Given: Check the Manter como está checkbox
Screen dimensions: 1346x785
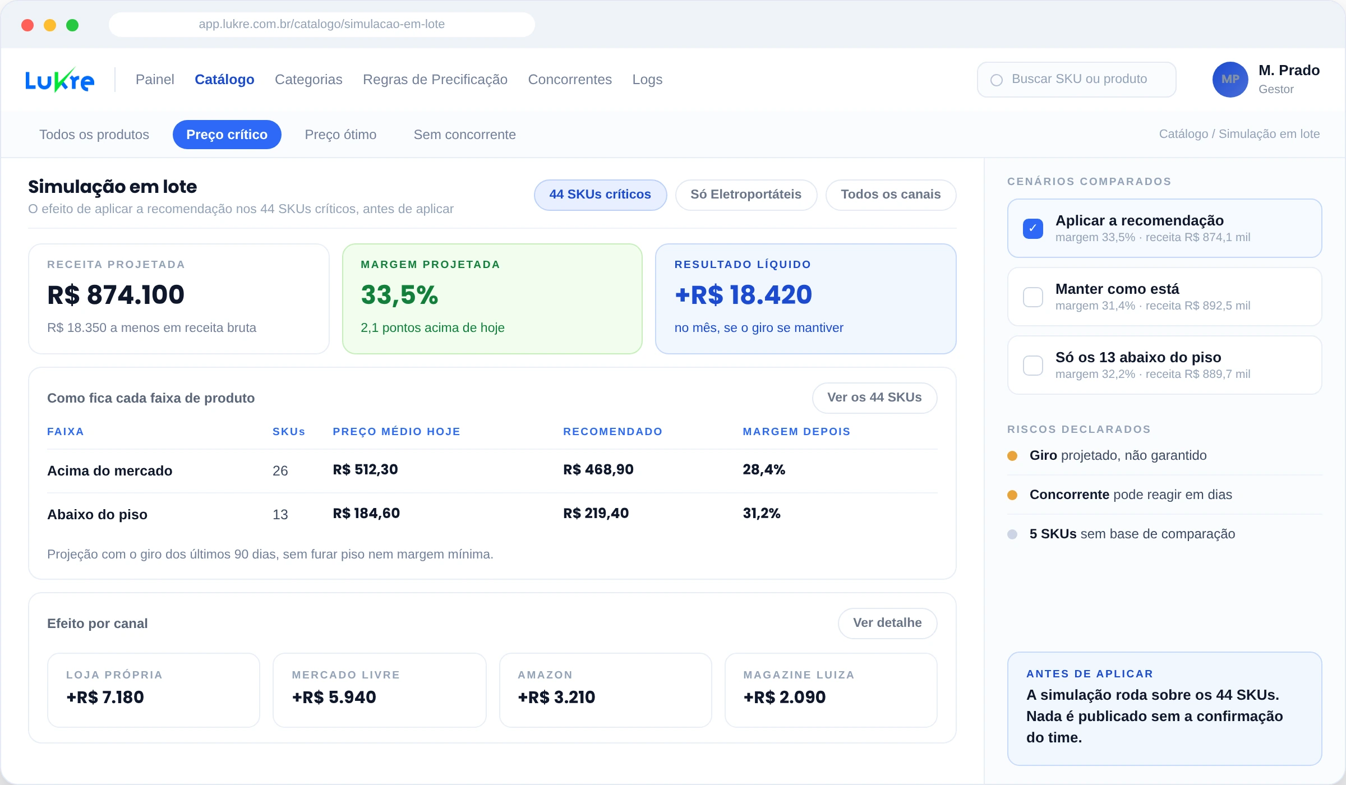Looking at the screenshot, I should (x=1032, y=297).
